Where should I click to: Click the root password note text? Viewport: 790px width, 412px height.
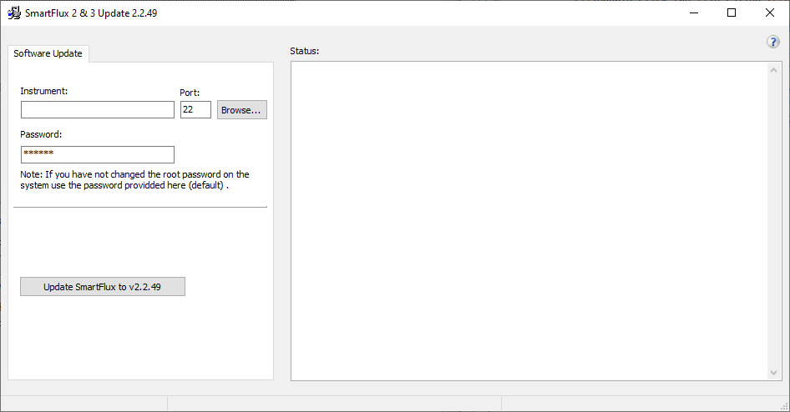(134, 179)
